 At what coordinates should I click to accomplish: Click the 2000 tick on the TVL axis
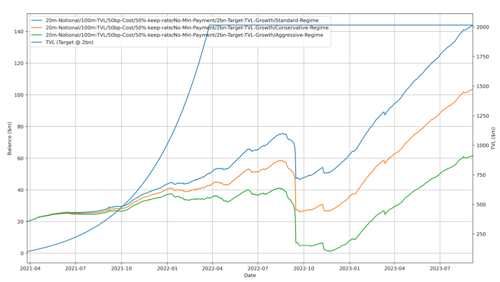point(483,27)
